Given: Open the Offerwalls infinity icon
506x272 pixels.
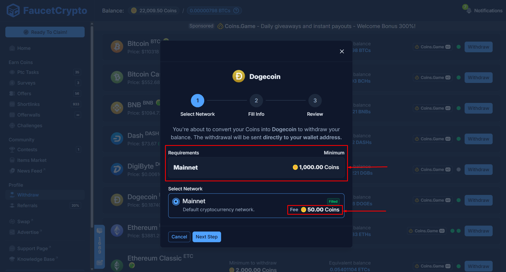Looking at the screenshot, I should pos(78,115).
